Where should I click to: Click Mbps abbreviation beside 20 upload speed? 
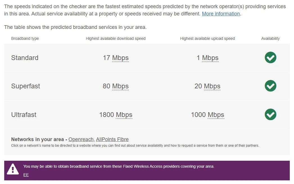(212, 86)
